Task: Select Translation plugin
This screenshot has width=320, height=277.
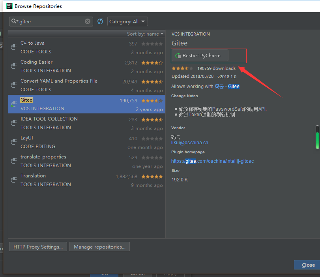Action: (87, 180)
